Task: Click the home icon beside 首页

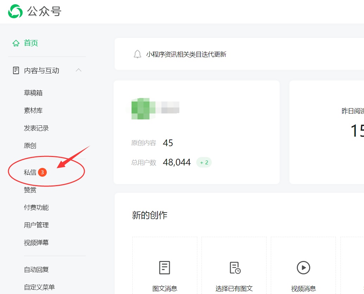Action: click(16, 43)
